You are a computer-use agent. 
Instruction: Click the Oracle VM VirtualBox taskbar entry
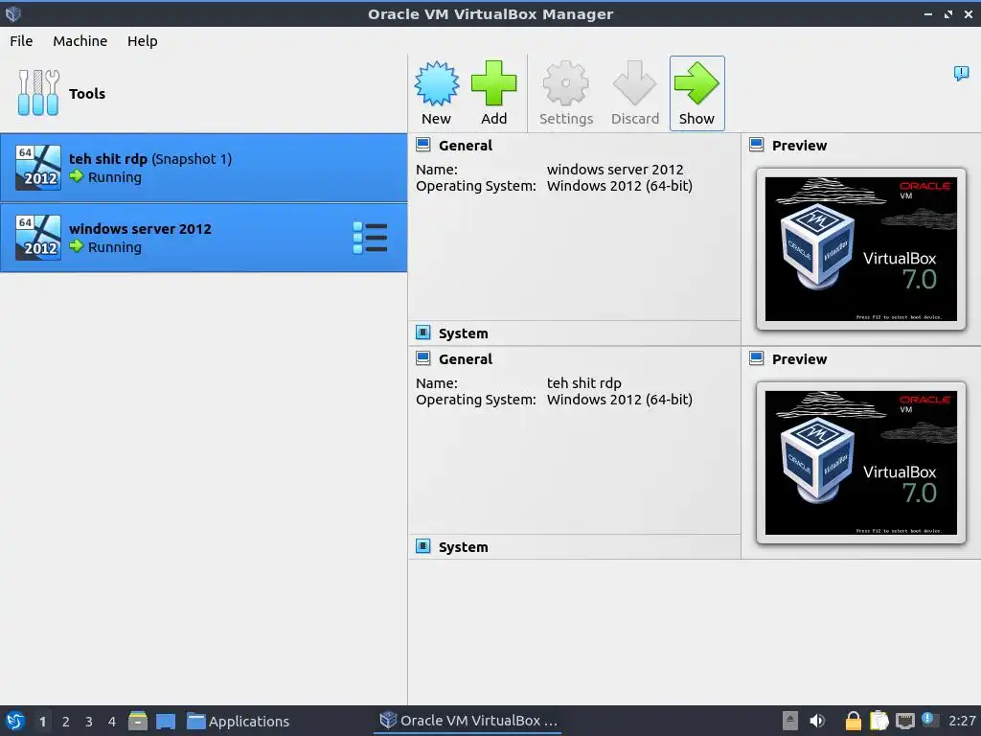[x=469, y=721]
